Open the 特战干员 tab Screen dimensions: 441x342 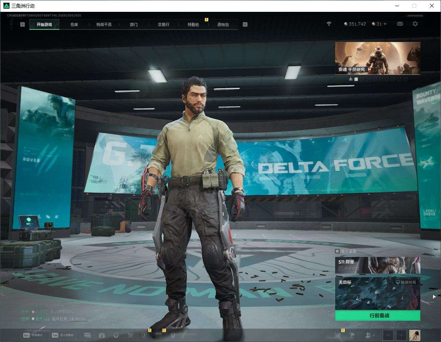pos(104,24)
